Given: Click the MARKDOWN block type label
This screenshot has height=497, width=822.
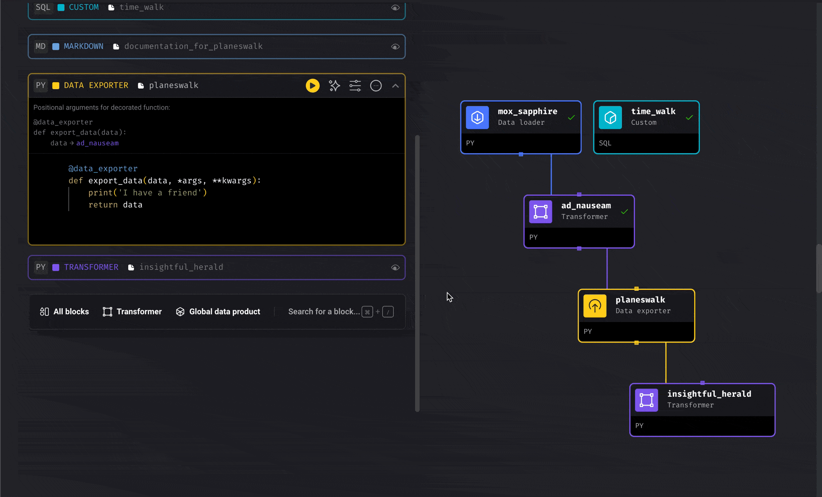Looking at the screenshot, I should [x=83, y=46].
